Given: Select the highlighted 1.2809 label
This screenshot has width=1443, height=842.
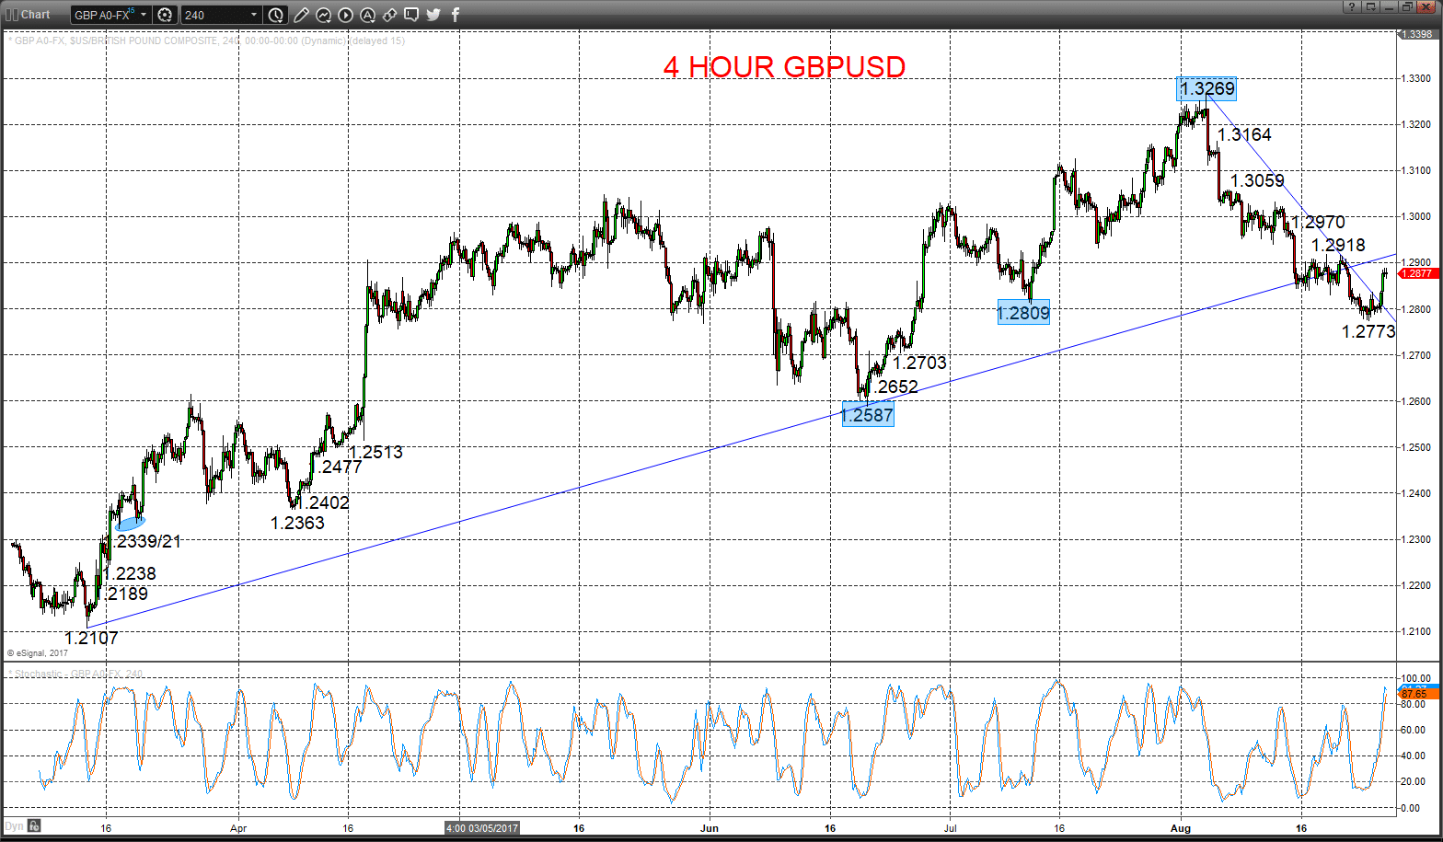Looking at the screenshot, I should point(1022,313).
